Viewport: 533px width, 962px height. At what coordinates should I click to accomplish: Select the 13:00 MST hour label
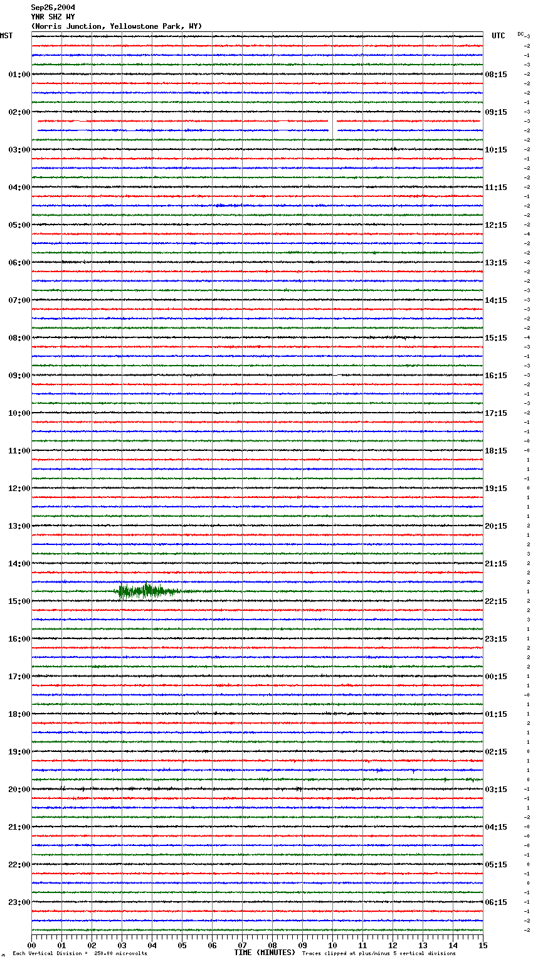(19, 526)
